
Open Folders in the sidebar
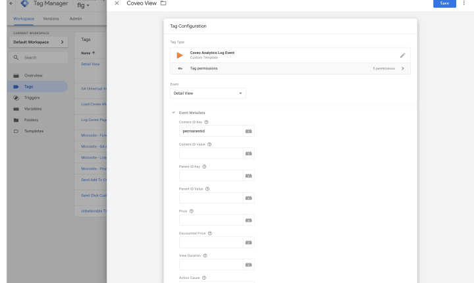(x=31, y=120)
